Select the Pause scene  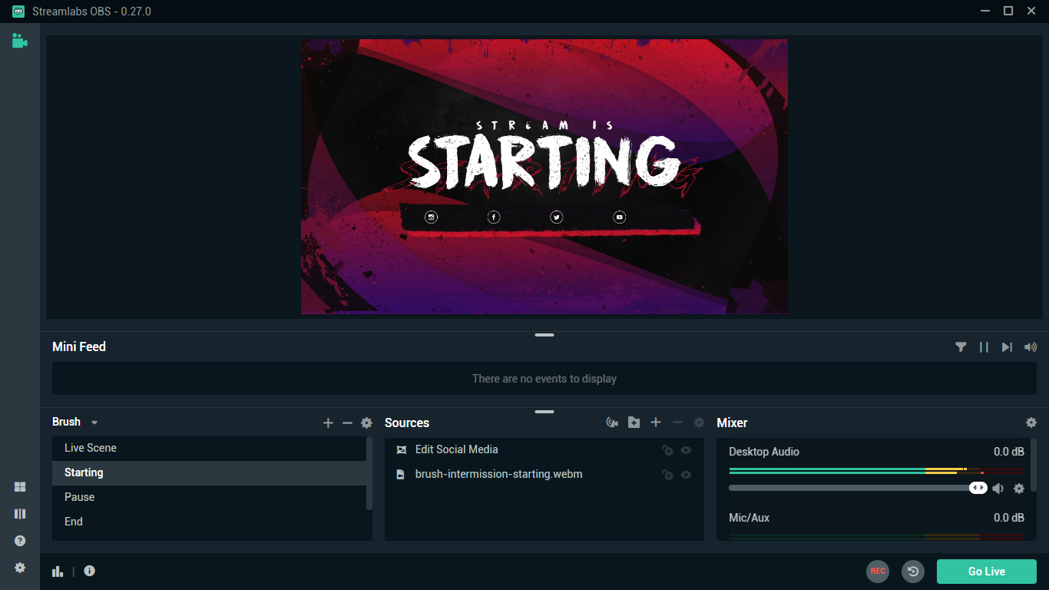[x=209, y=497]
